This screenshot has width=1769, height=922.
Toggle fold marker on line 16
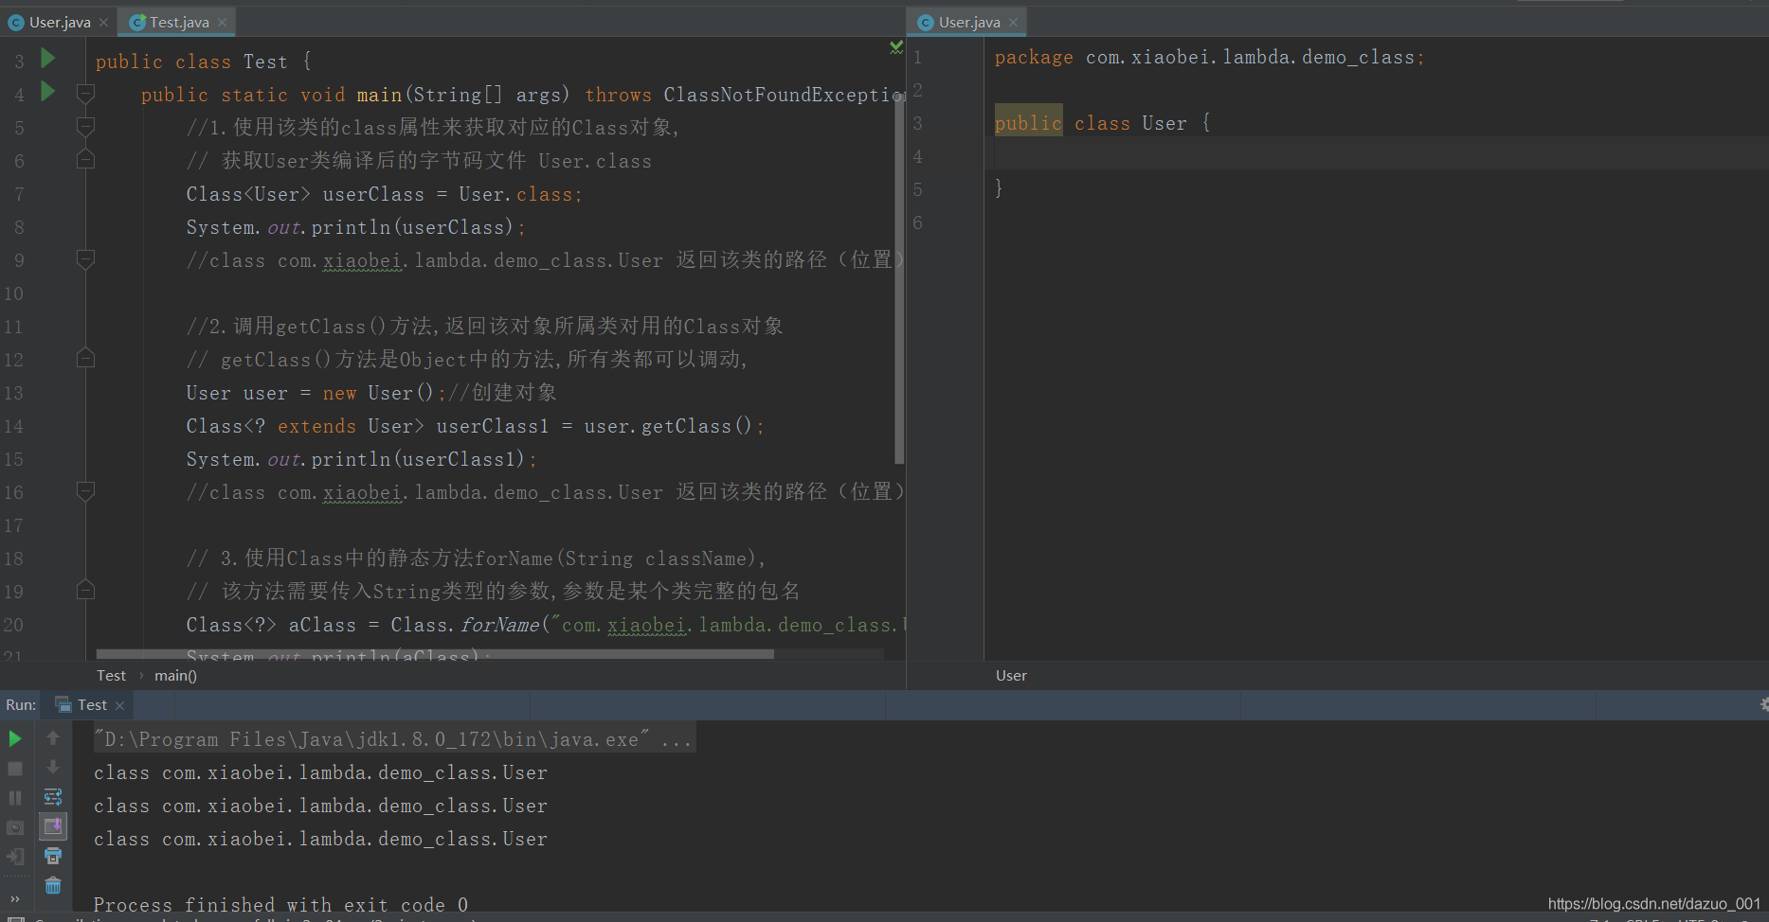coord(85,491)
